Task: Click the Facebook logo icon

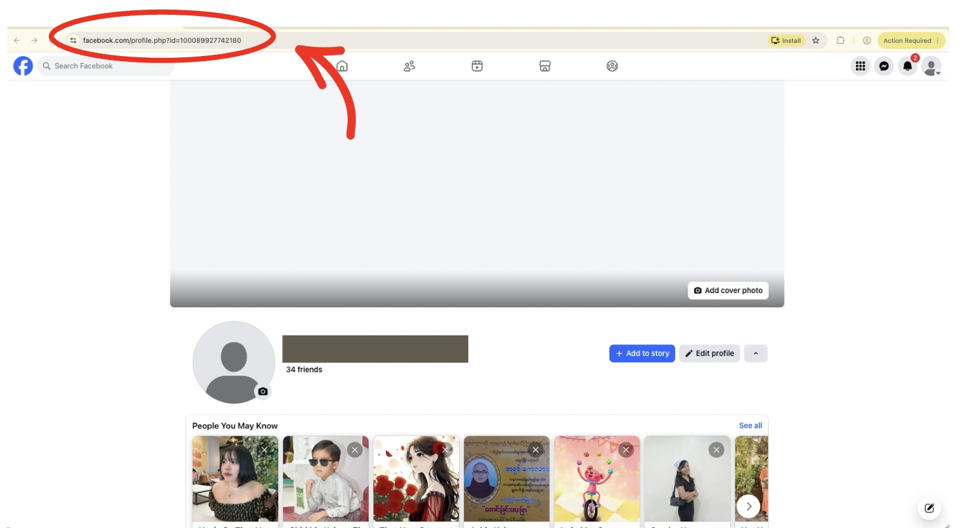Action: [23, 66]
